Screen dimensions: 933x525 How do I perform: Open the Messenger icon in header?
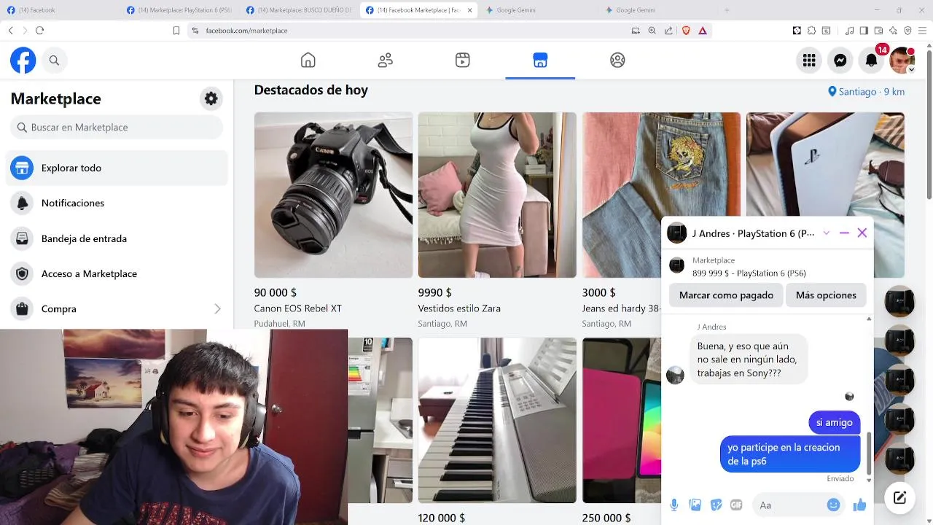tap(840, 61)
